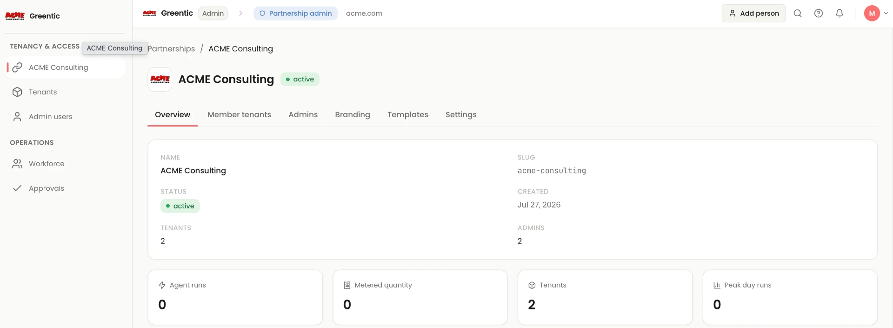The image size is (893, 328).
Task: Switch to the Member tenants tab
Action: (x=239, y=115)
